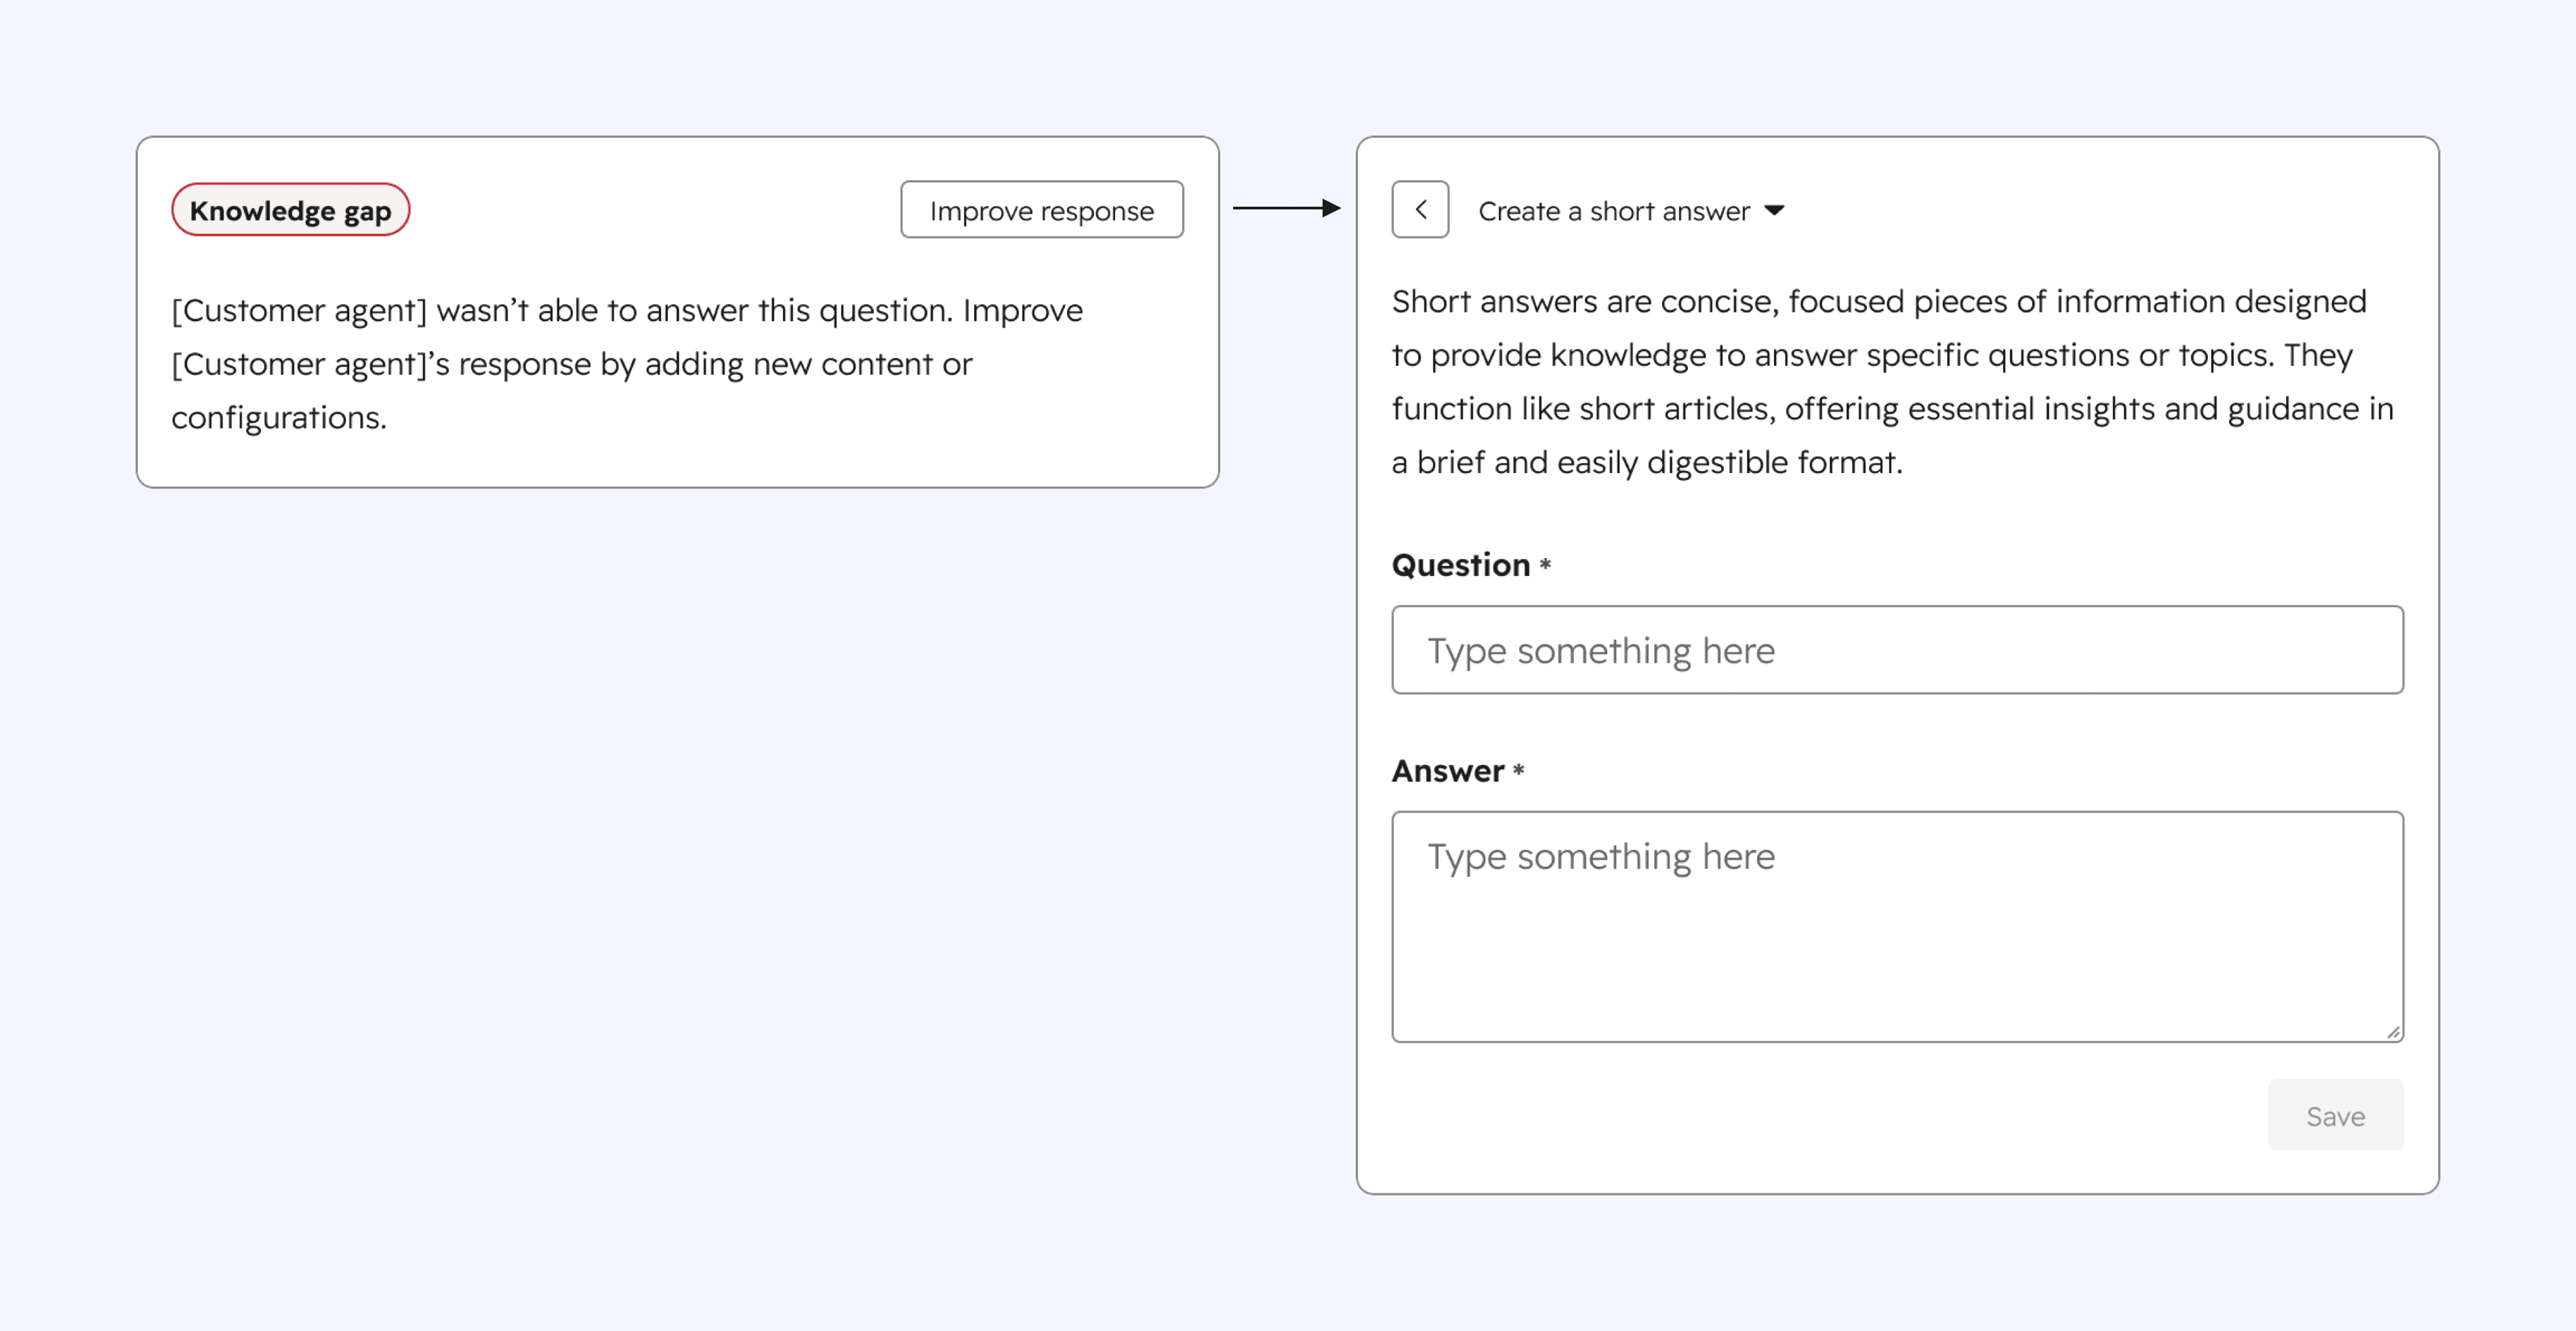
Task: Focus the Question input field
Action: tap(1897, 650)
